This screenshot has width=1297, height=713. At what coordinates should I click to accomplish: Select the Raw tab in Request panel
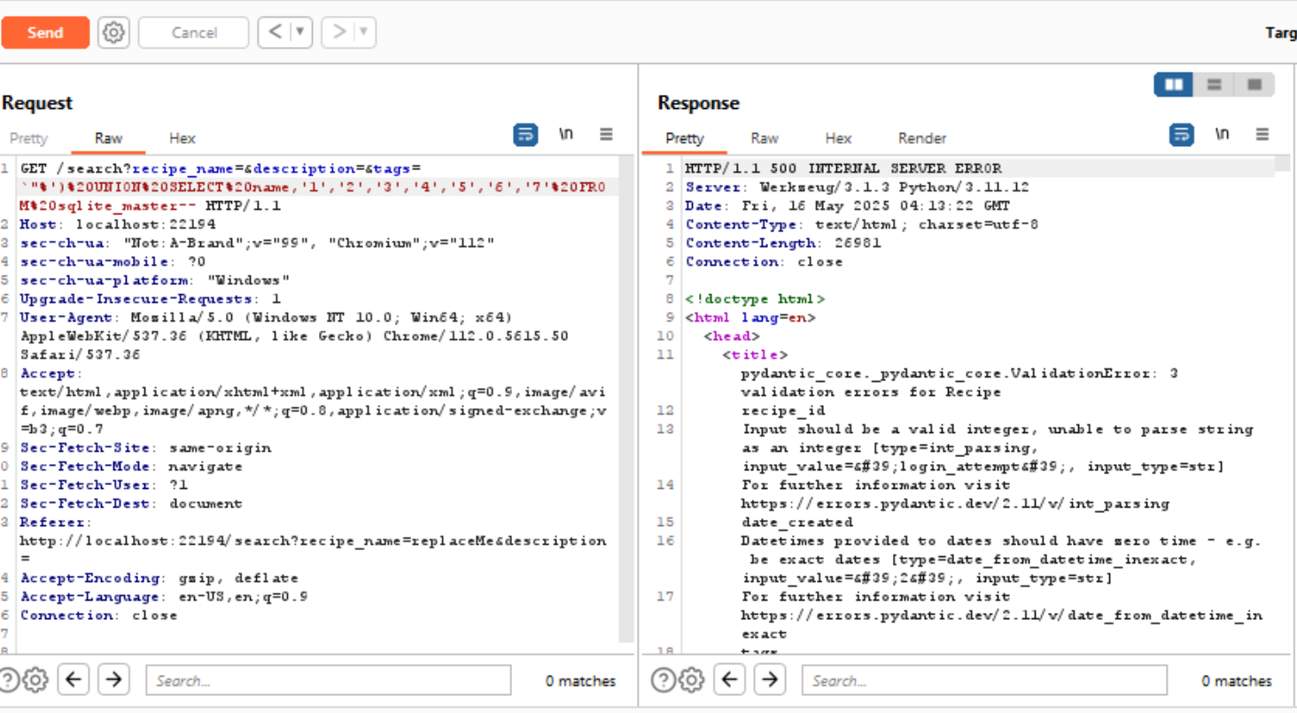(x=108, y=138)
